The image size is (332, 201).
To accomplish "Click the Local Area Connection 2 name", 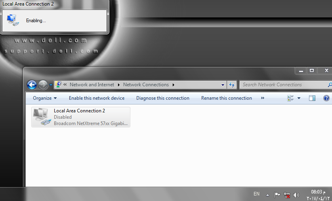I will click(x=79, y=111).
